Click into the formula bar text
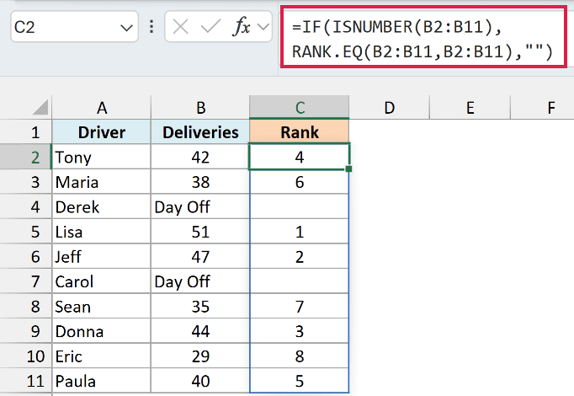 click(423, 39)
